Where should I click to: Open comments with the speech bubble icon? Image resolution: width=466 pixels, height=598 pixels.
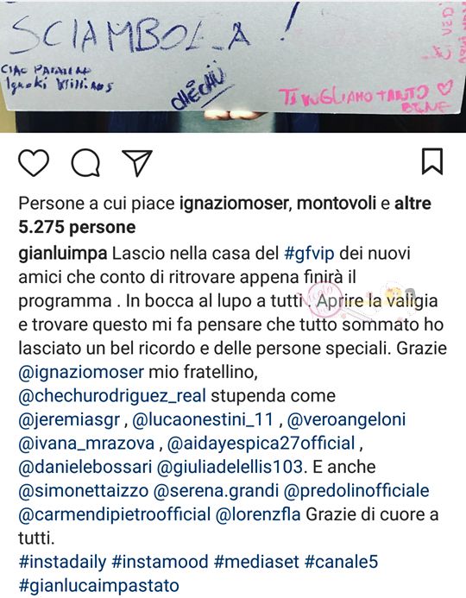(x=85, y=163)
